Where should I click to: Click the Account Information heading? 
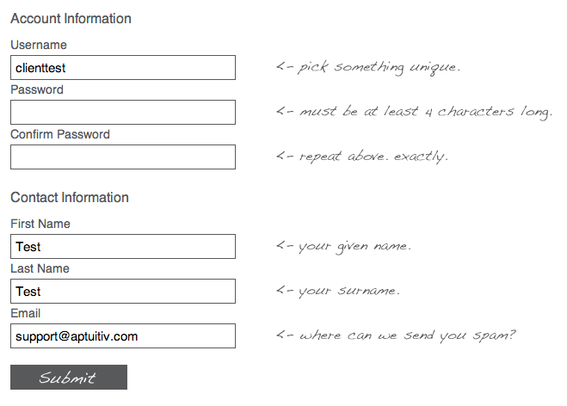71,19
